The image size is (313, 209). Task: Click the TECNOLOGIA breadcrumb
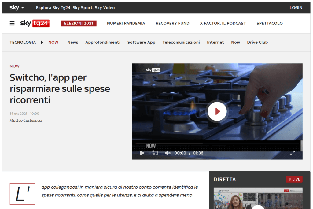click(x=23, y=42)
